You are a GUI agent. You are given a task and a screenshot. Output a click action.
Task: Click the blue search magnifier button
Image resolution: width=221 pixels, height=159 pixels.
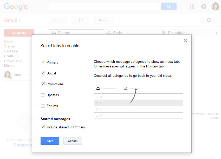168,6
